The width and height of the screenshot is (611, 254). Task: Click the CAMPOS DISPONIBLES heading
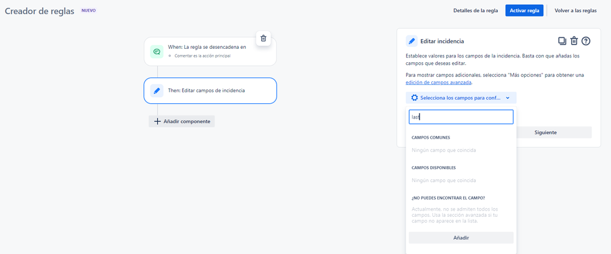tap(434, 168)
